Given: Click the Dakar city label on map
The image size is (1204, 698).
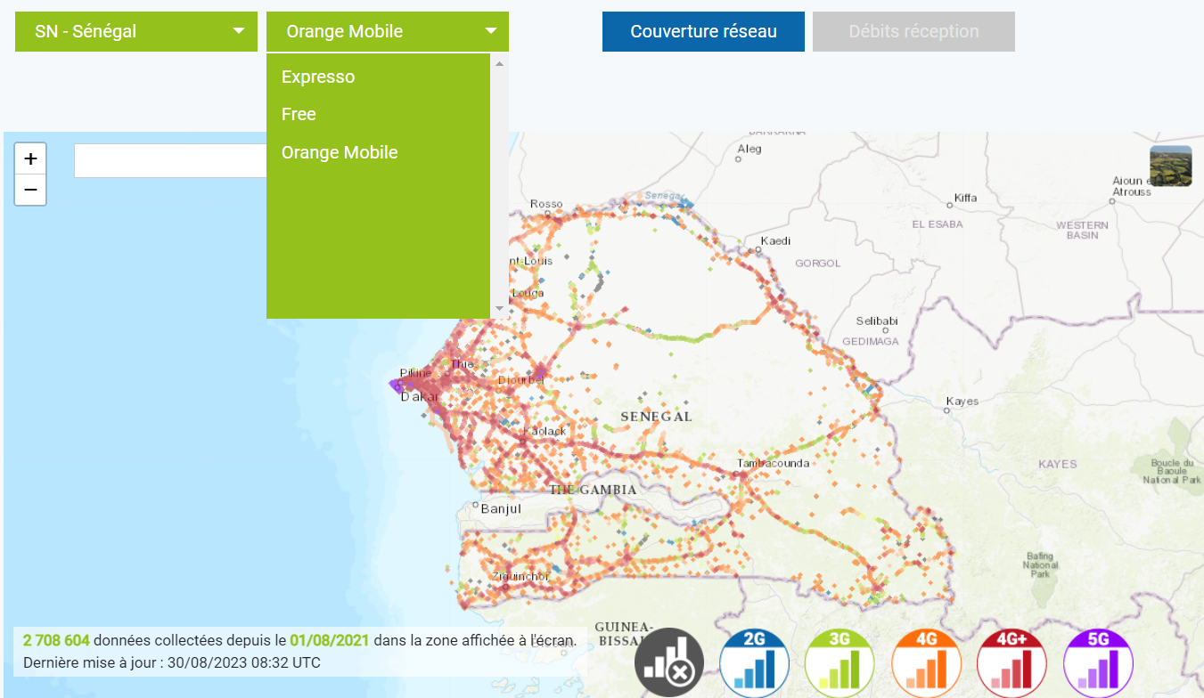Looking at the screenshot, I should pyautogui.click(x=418, y=396).
